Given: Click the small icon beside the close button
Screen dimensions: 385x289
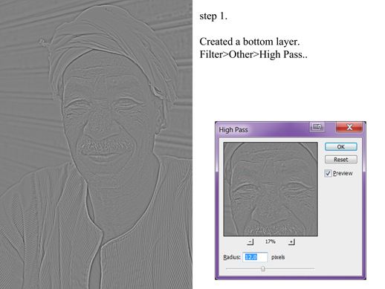Looking at the screenshot, I should (x=317, y=127).
